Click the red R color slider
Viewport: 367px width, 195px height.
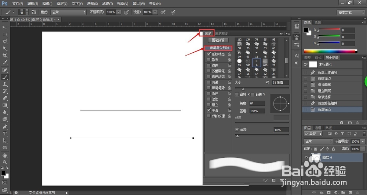point(328,29)
